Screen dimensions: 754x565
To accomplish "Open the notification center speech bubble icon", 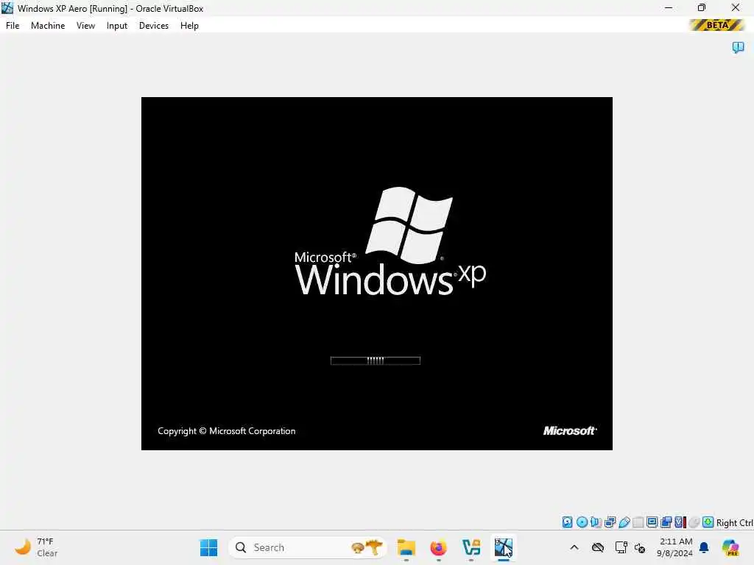I will tap(738, 47).
